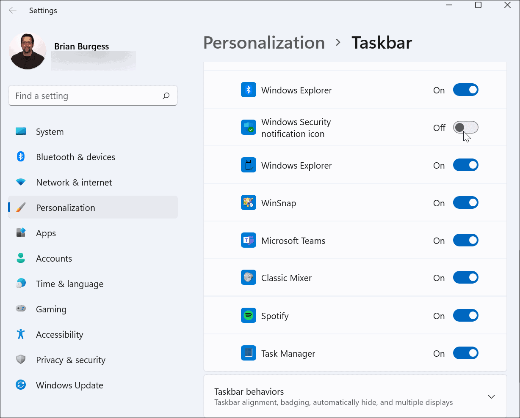Click the WinSnap app icon
This screenshot has width=520, height=418.
(249, 202)
